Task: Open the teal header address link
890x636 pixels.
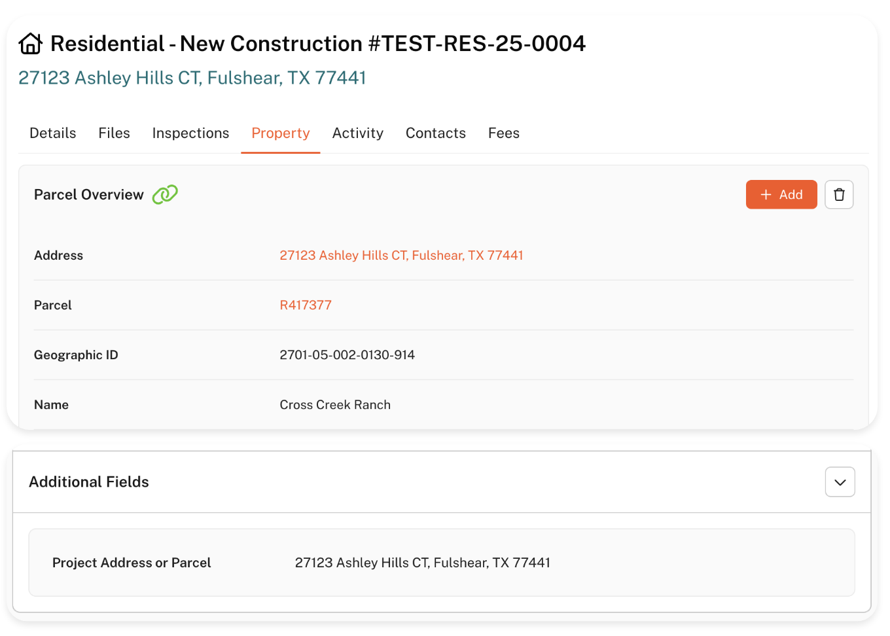Action: [192, 78]
